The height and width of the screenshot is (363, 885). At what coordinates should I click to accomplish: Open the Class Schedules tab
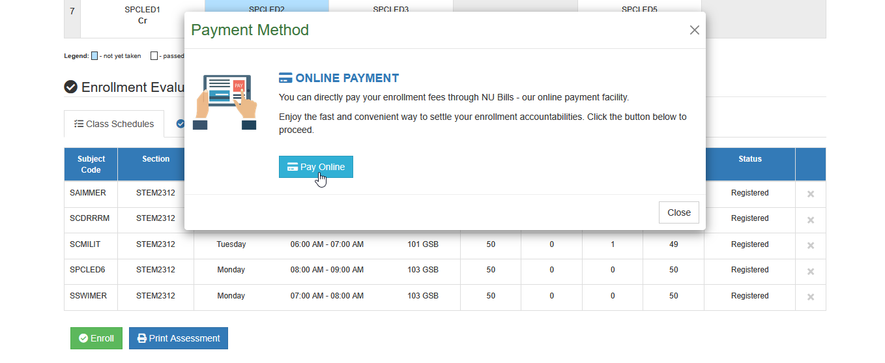[114, 124]
